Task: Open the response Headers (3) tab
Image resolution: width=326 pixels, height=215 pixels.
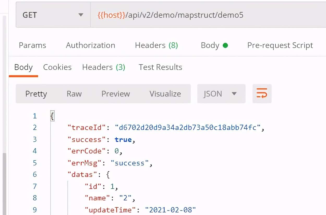Action: (104, 67)
